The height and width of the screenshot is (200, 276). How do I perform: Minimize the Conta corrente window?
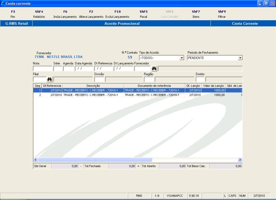(x=260, y=3)
